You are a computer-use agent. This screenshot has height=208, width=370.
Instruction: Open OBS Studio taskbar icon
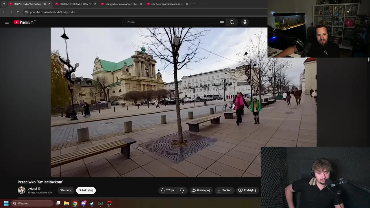point(109,203)
